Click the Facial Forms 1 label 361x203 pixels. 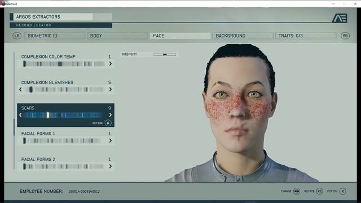pyautogui.click(x=38, y=134)
